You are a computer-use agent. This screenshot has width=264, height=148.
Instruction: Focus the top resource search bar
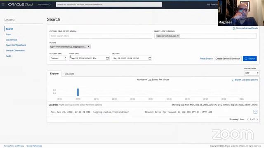(x=109, y=5)
